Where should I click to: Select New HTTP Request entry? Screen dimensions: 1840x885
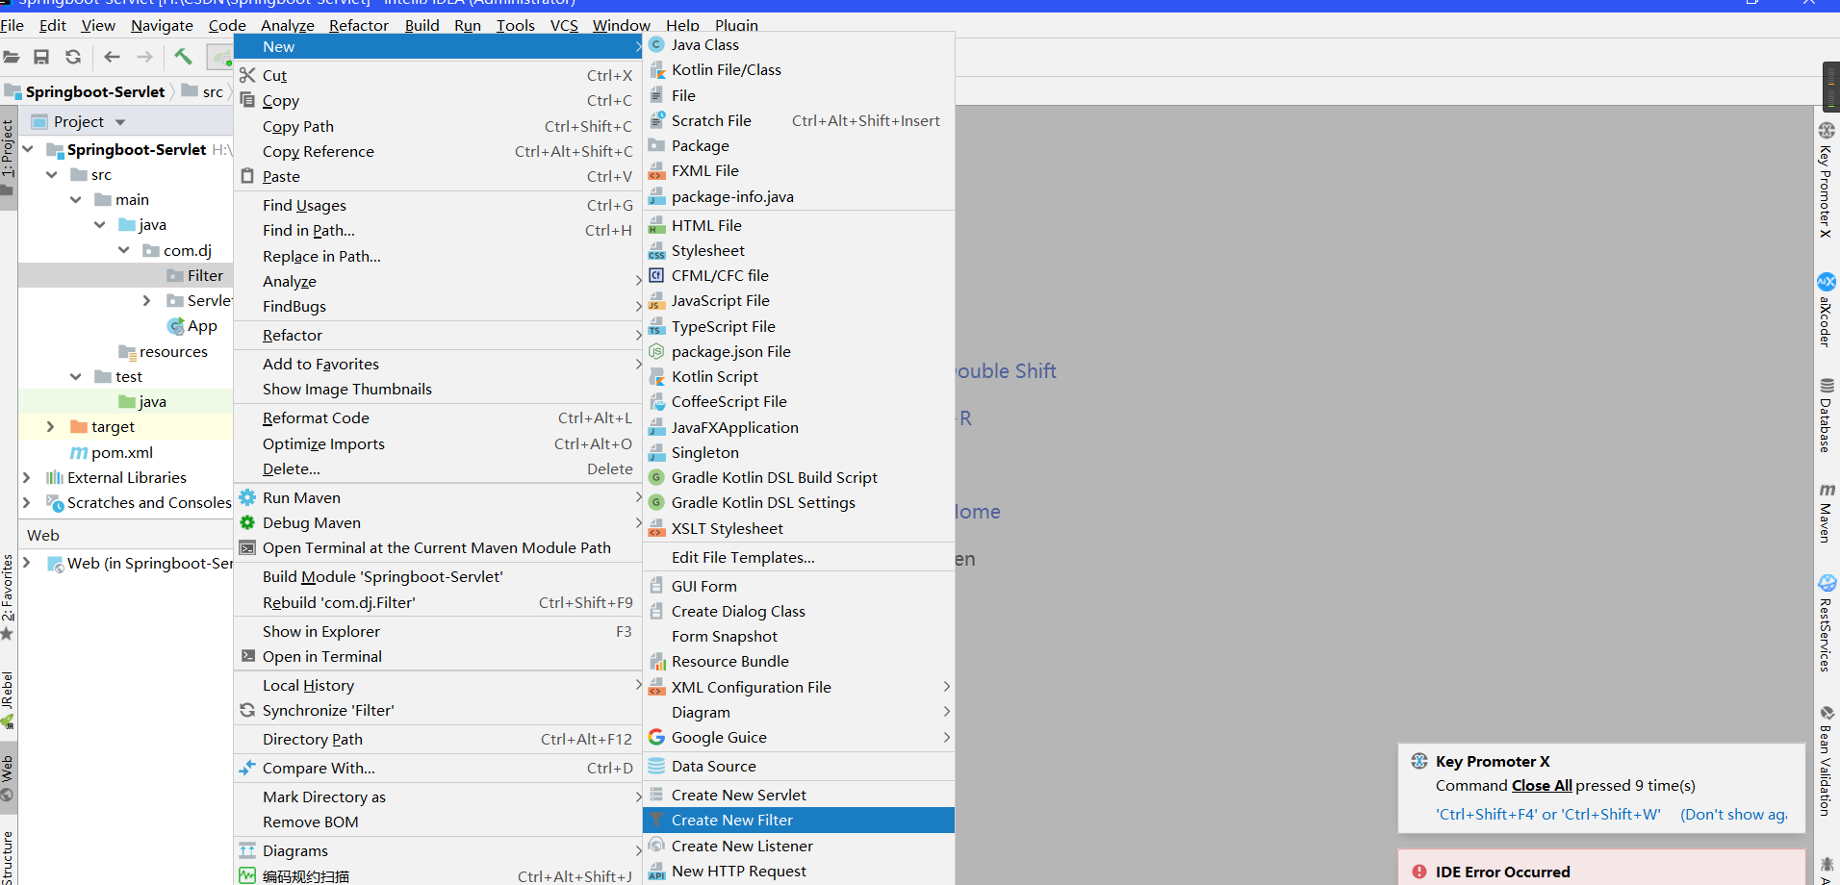[799, 871]
